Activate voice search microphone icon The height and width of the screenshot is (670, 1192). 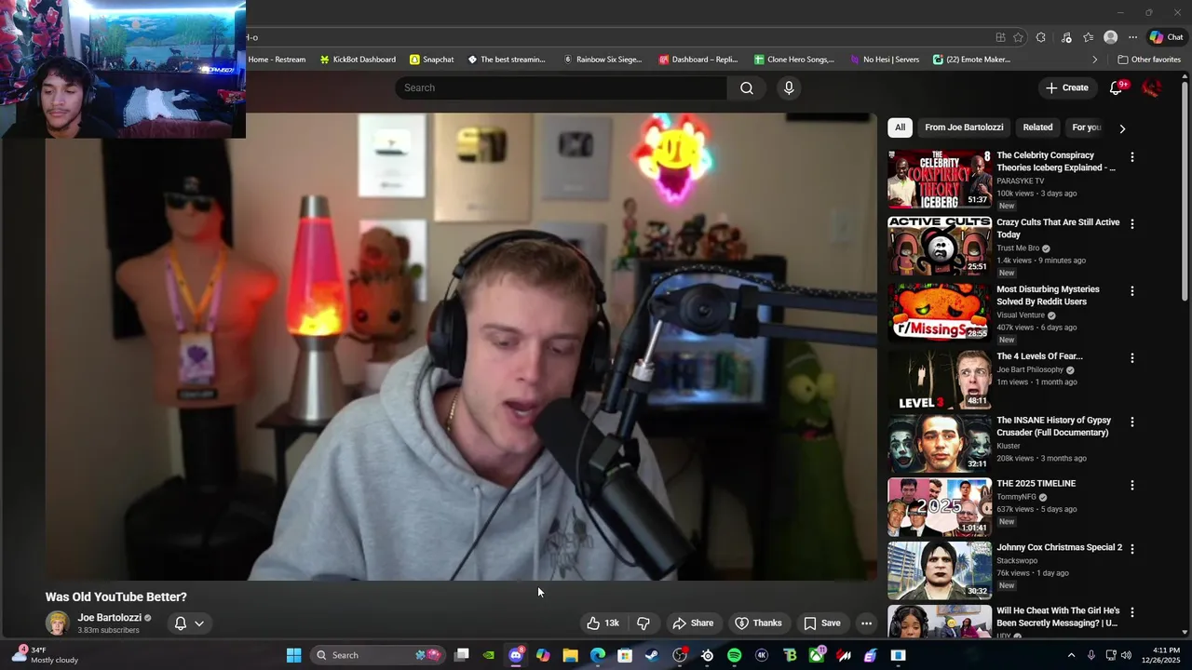click(789, 87)
